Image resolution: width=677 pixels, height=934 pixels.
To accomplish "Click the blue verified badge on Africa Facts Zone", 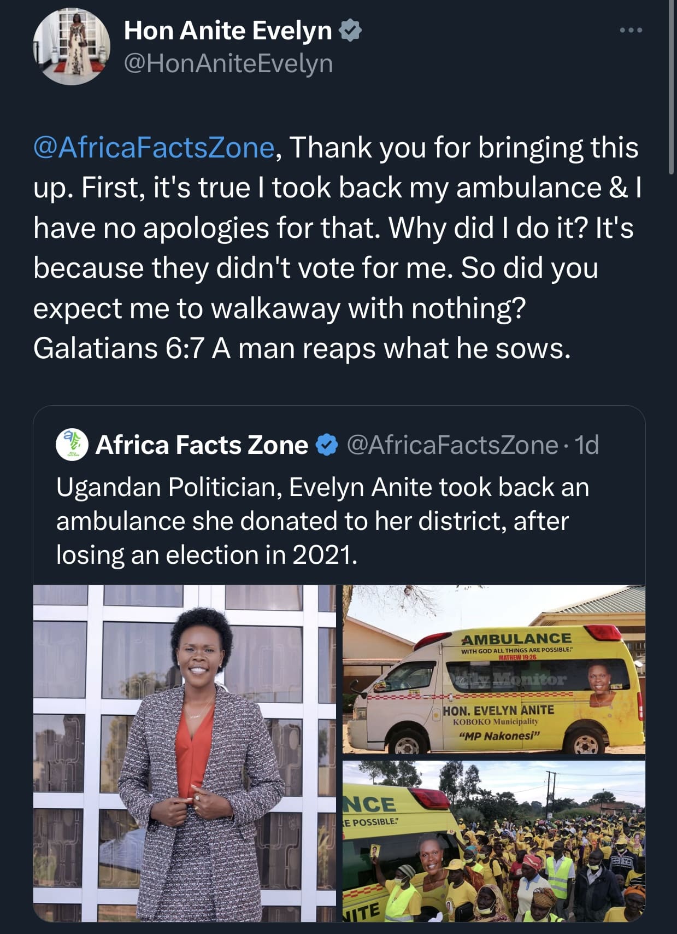I will pos(327,445).
